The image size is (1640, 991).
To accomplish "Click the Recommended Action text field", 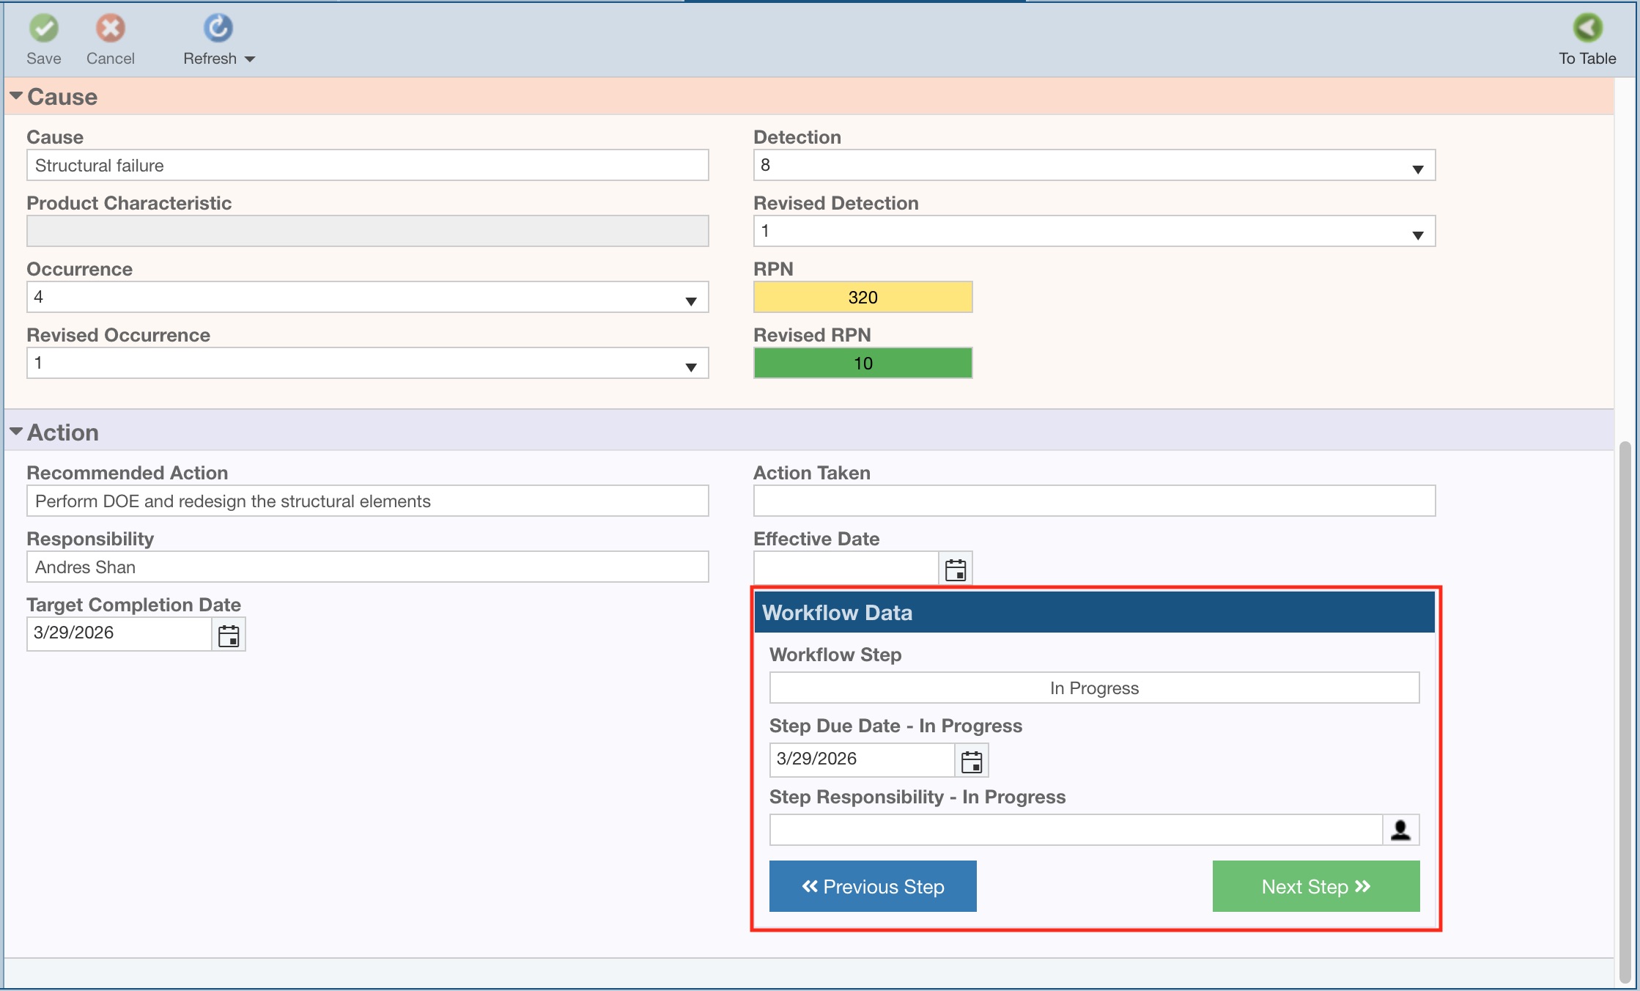I will tap(367, 501).
